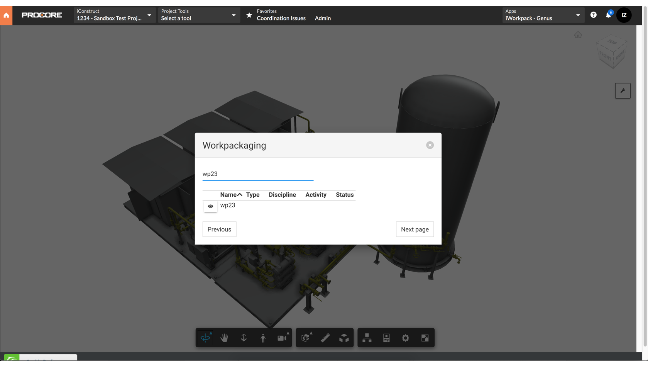
Task: Click the Explode model cube icon
Action: pyautogui.click(x=344, y=338)
